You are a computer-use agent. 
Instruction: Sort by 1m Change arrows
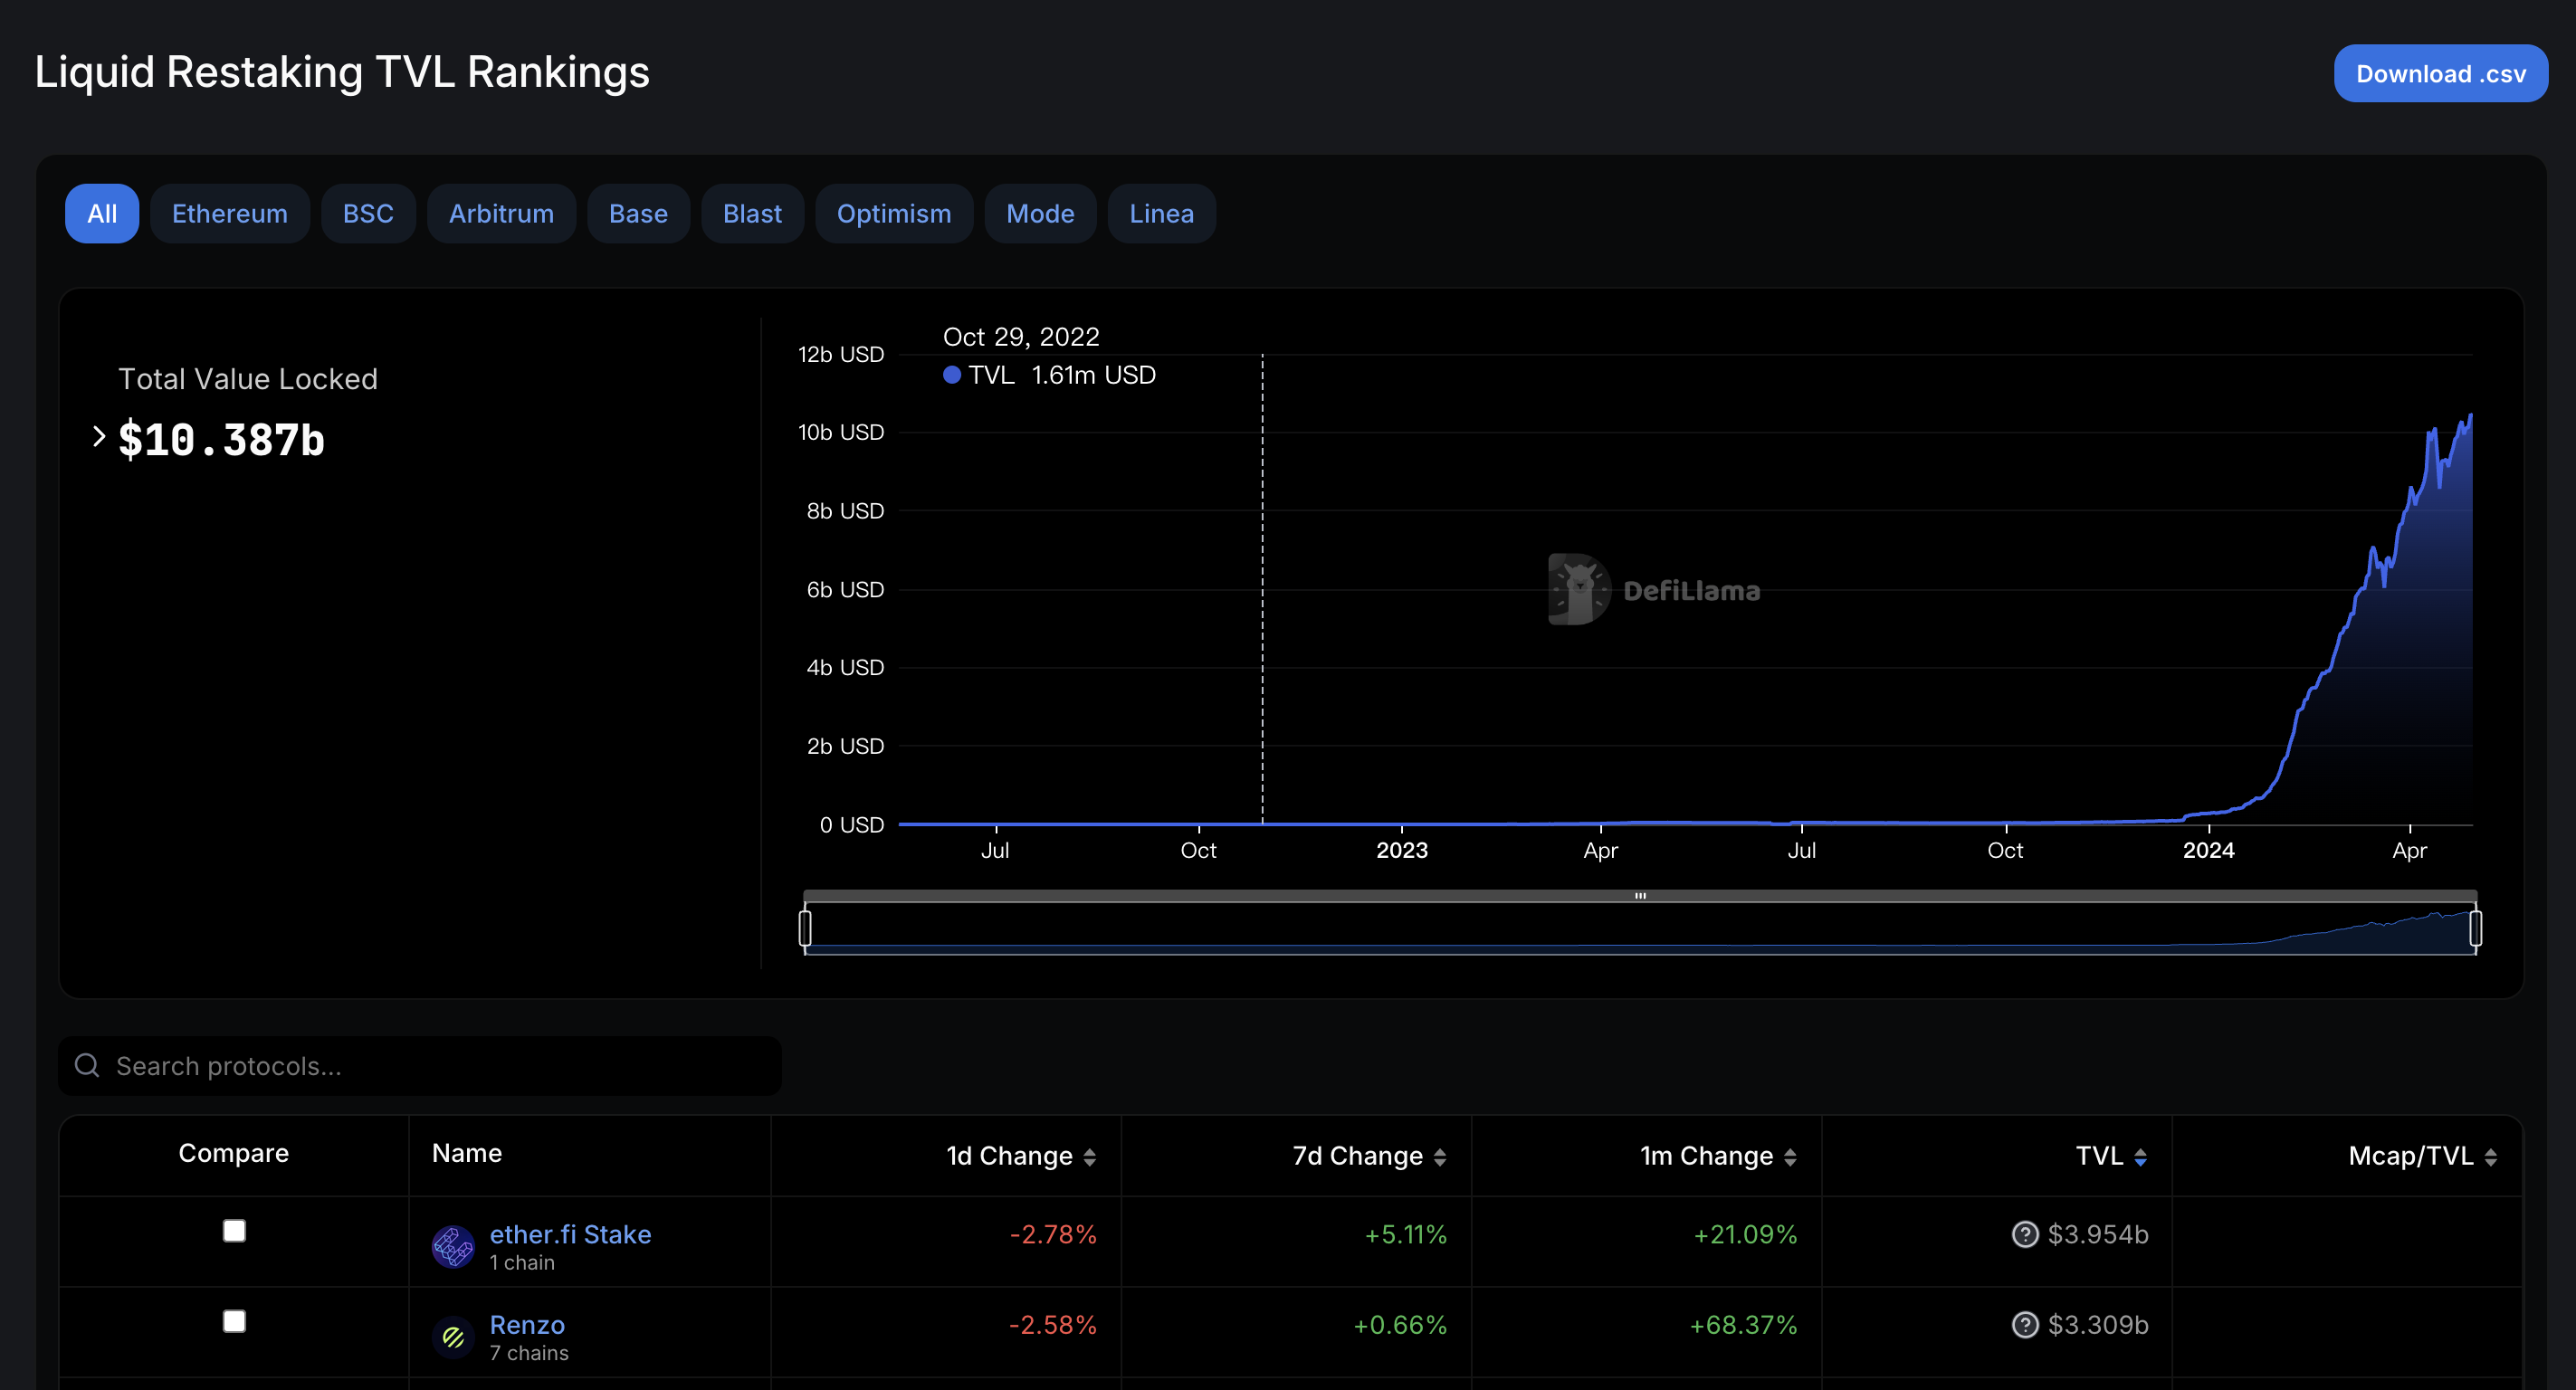(1790, 1157)
